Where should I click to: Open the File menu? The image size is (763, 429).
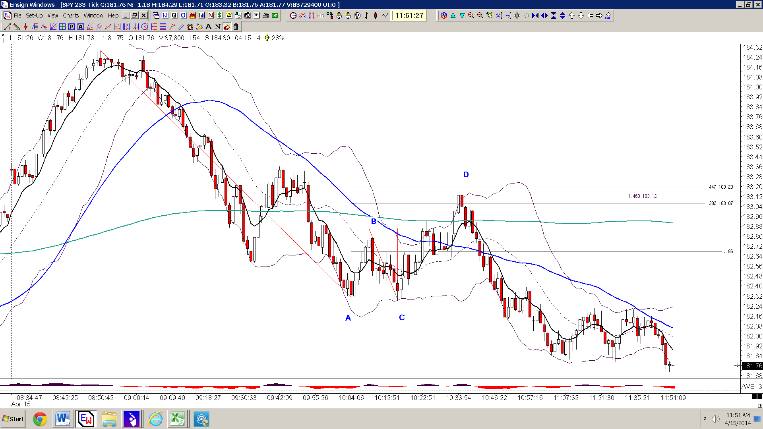click(17, 15)
